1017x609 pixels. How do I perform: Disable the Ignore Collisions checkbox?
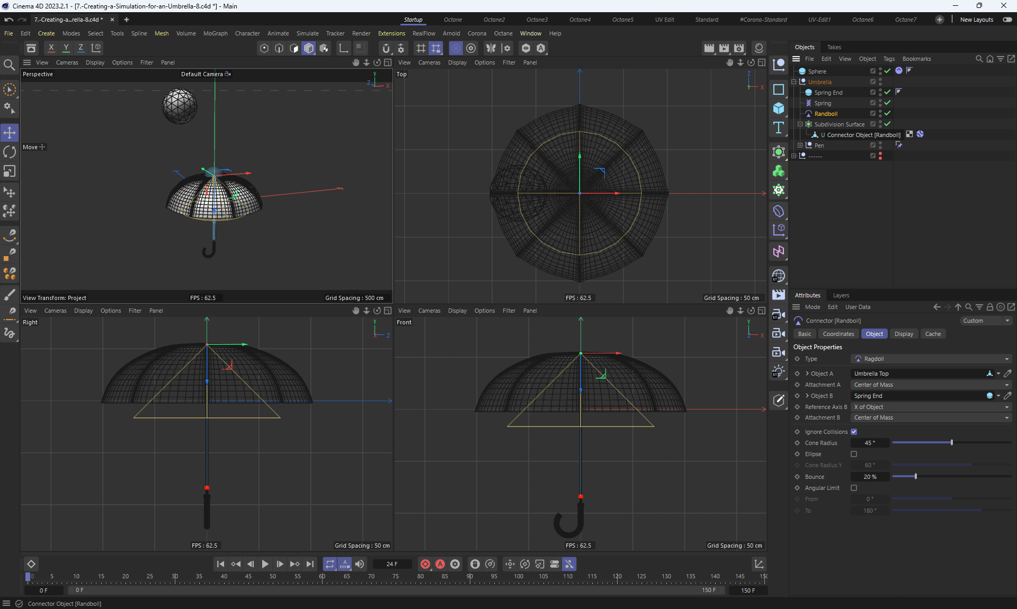(854, 432)
